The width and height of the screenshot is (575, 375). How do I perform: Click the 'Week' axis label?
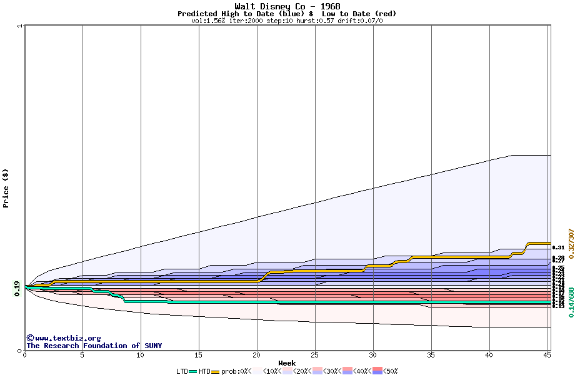287,363
